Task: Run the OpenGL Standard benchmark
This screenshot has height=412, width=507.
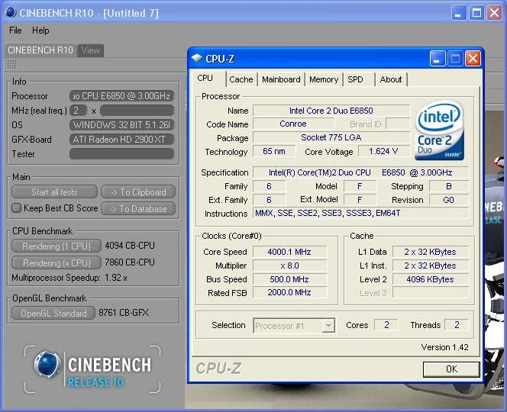Action: [53, 313]
